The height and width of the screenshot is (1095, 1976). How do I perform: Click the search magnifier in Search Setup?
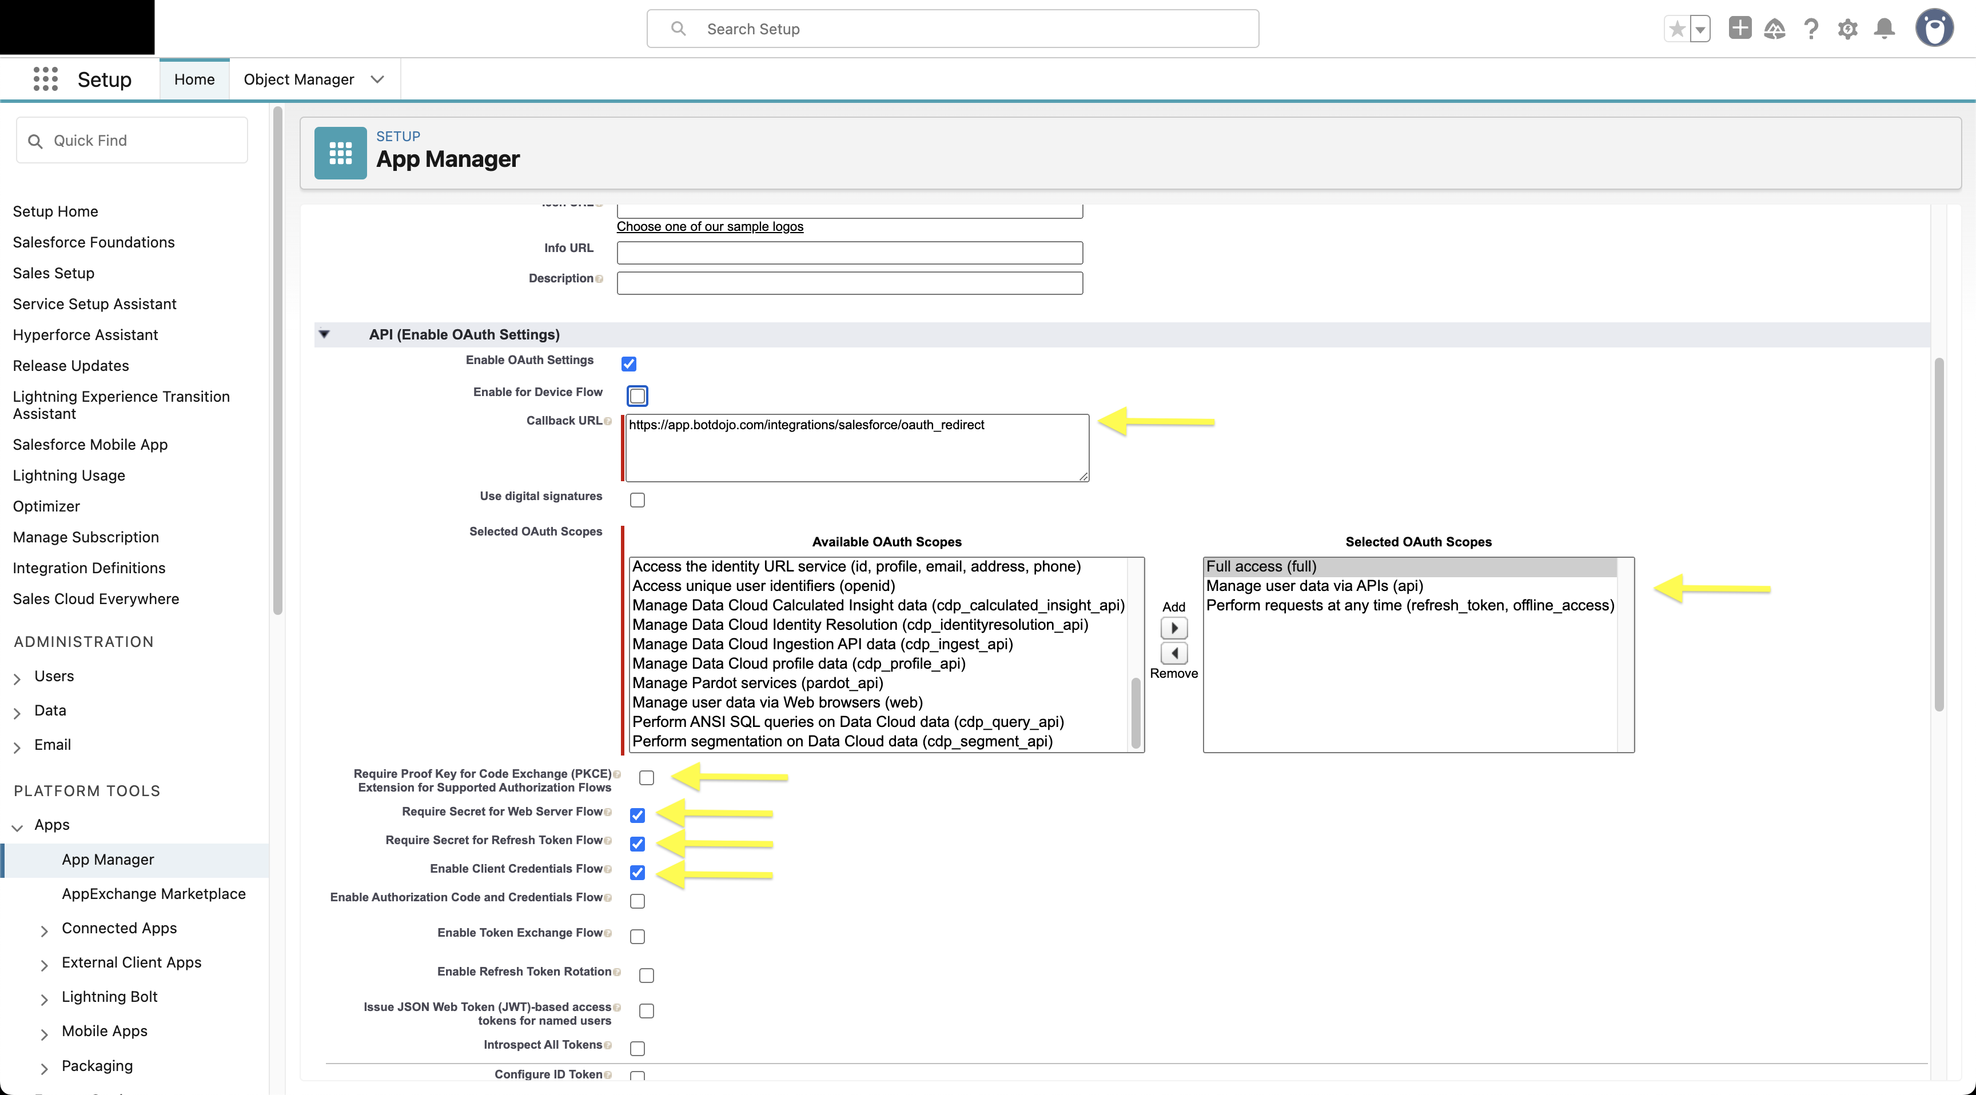pyautogui.click(x=678, y=29)
